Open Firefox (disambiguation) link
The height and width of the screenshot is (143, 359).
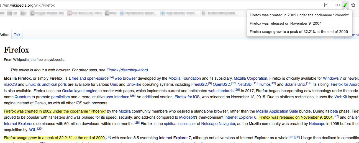pyautogui.click(x=127, y=70)
